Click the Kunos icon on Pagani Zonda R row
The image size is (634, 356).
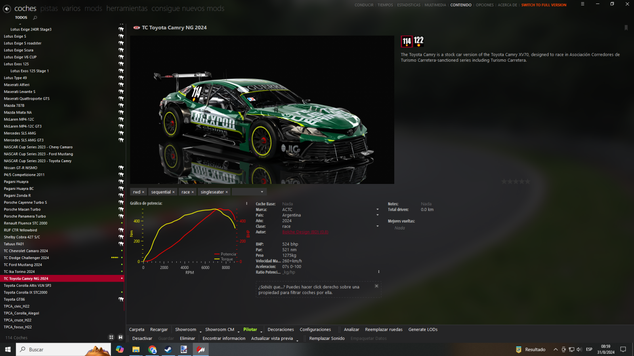click(121, 195)
